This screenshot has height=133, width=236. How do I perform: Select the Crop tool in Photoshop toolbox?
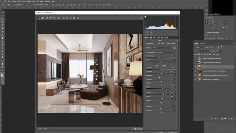(x=3, y=22)
